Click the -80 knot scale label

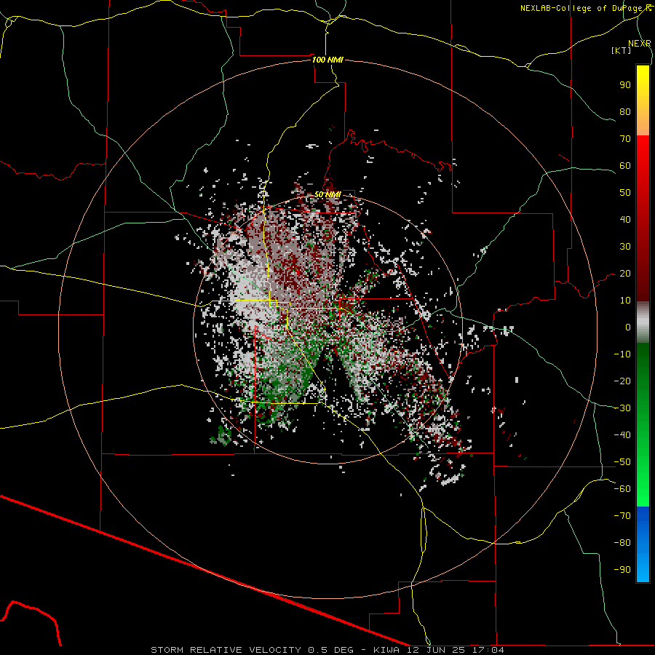[x=622, y=543]
